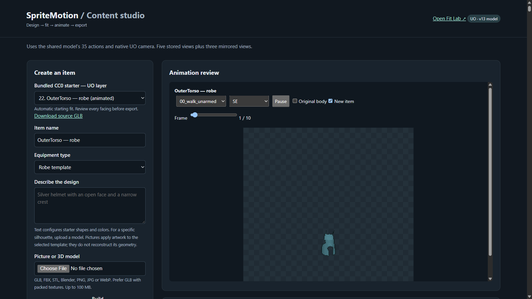This screenshot has height=299, width=532.
Task: Uncheck the New item checkbox
Action: coord(331,101)
